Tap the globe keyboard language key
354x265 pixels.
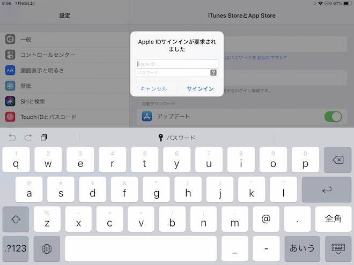(47, 249)
